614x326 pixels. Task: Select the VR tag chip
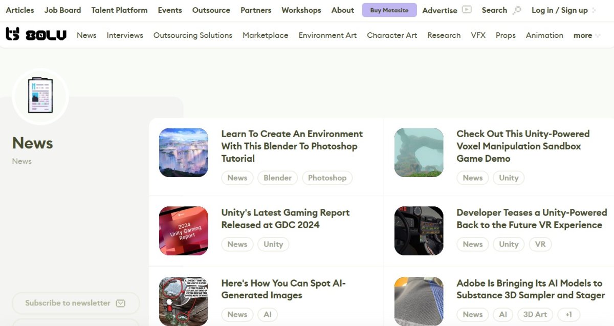tap(540, 244)
